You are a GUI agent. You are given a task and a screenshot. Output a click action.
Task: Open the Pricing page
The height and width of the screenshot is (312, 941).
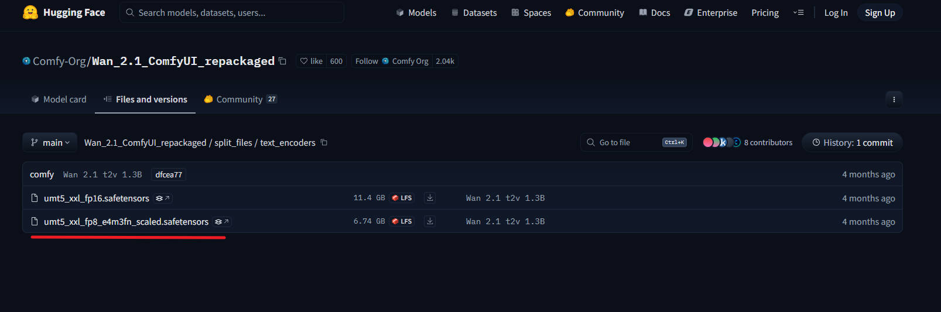[x=765, y=12]
